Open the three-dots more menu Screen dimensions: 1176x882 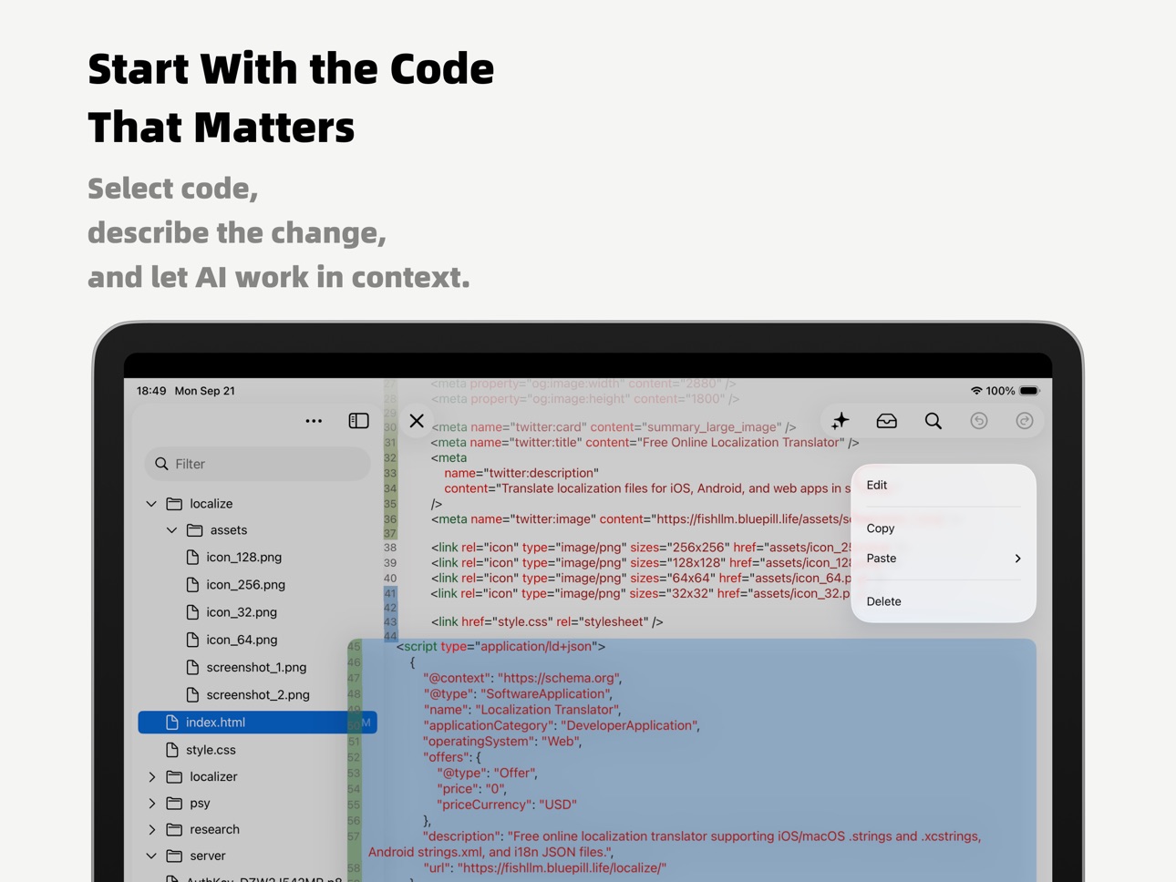(x=314, y=421)
